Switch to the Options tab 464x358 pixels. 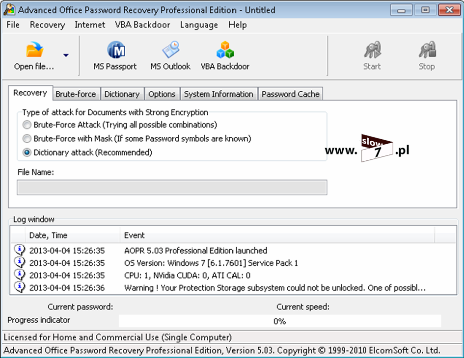(162, 94)
